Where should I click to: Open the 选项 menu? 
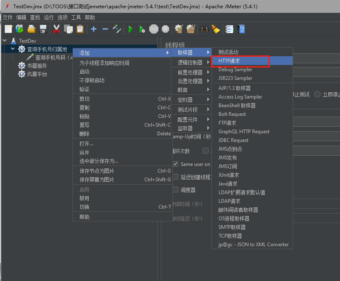tap(63, 17)
